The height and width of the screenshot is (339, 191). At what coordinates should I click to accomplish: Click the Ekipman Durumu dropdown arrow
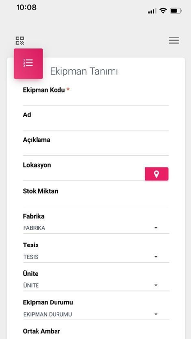(x=156, y=314)
